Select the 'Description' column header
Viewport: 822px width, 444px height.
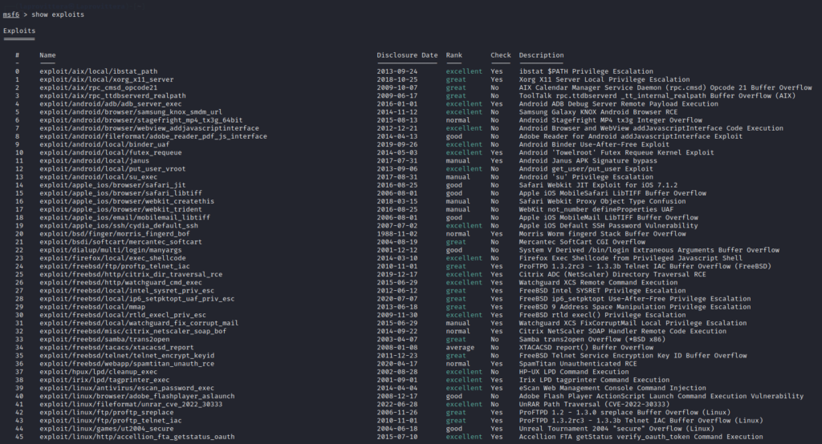[x=542, y=55]
